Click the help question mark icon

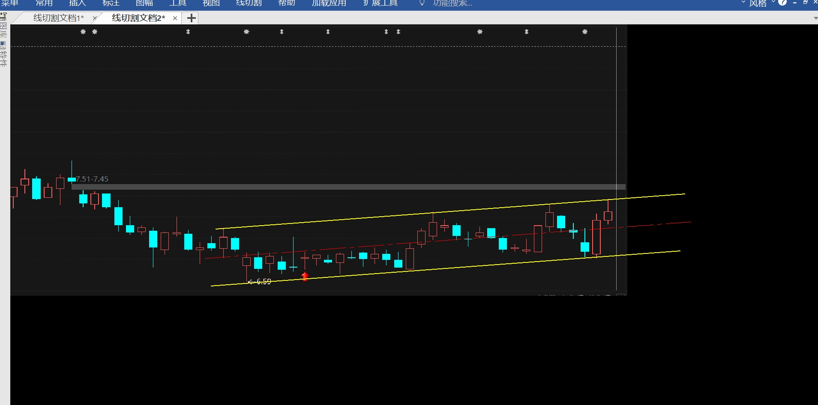click(782, 3)
